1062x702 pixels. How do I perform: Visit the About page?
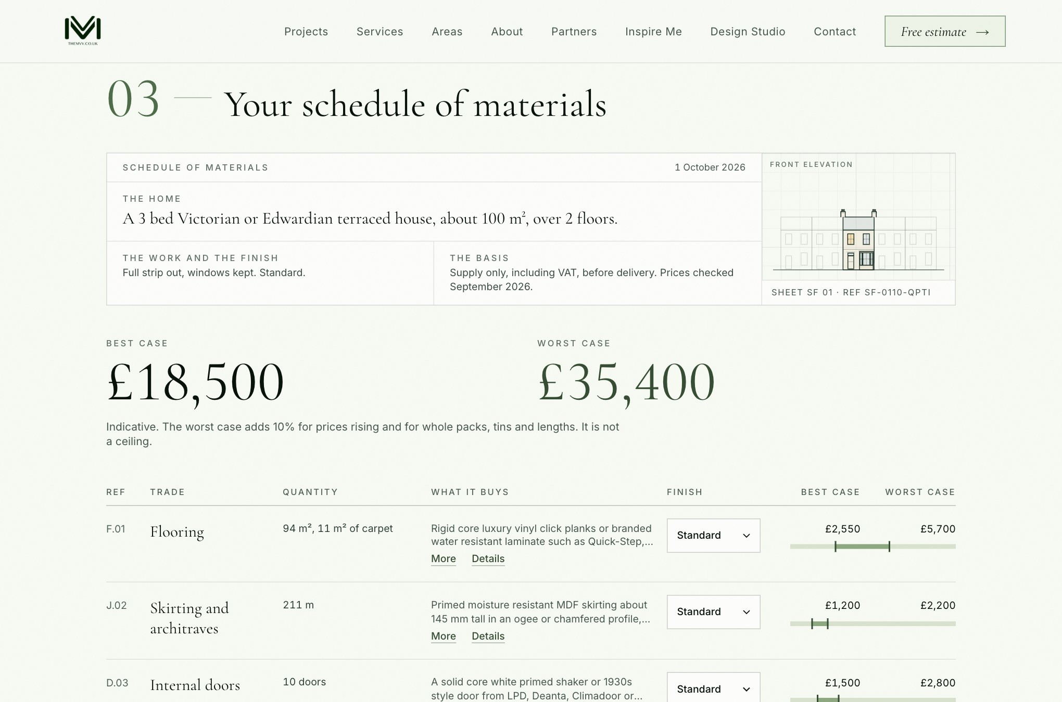tap(507, 32)
